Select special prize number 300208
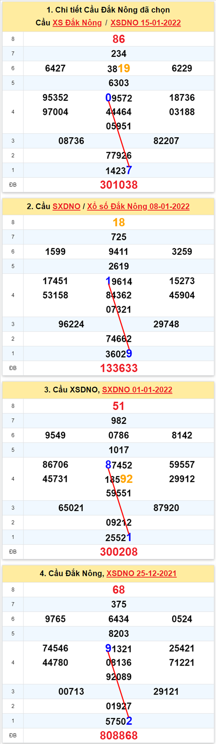216x744 pixels. coord(119,552)
